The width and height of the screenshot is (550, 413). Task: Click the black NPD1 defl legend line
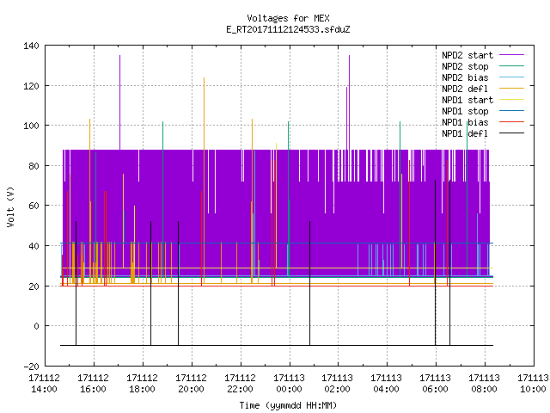511,133
